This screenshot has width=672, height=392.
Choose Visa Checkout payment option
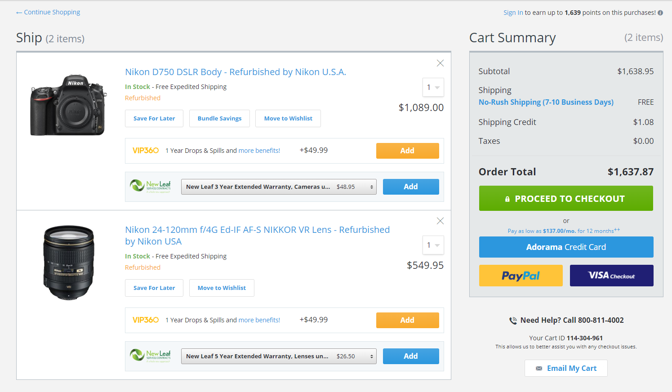(611, 276)
